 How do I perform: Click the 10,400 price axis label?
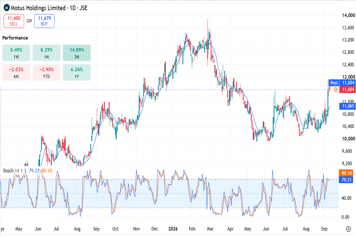(348, 126)
